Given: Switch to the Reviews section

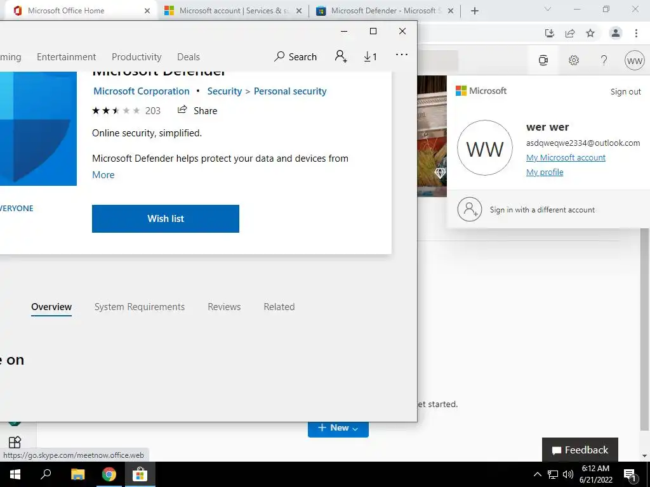Looking at the screenshot, I should click(224, 307).
